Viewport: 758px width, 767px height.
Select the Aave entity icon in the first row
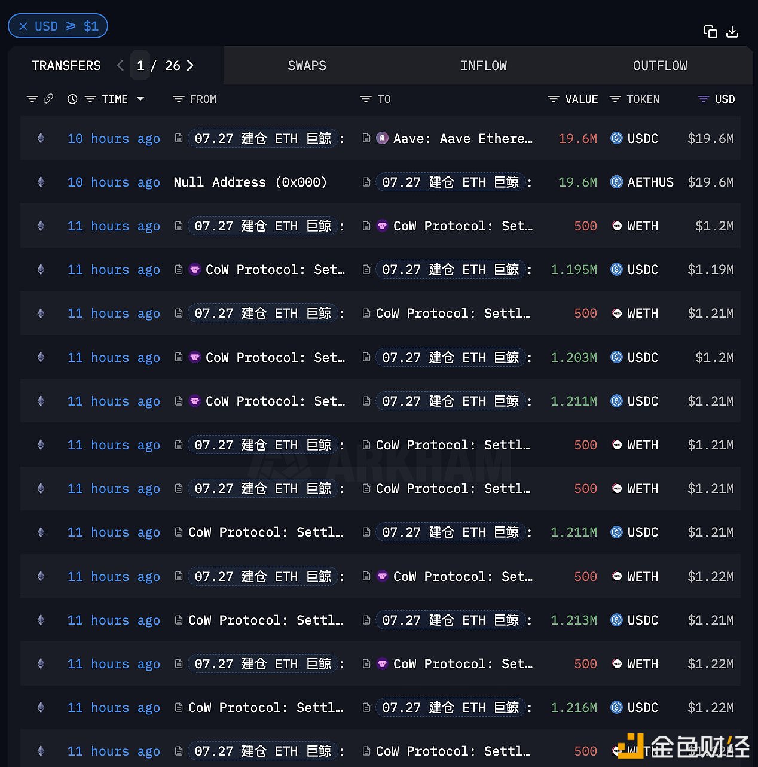point(382,138)
